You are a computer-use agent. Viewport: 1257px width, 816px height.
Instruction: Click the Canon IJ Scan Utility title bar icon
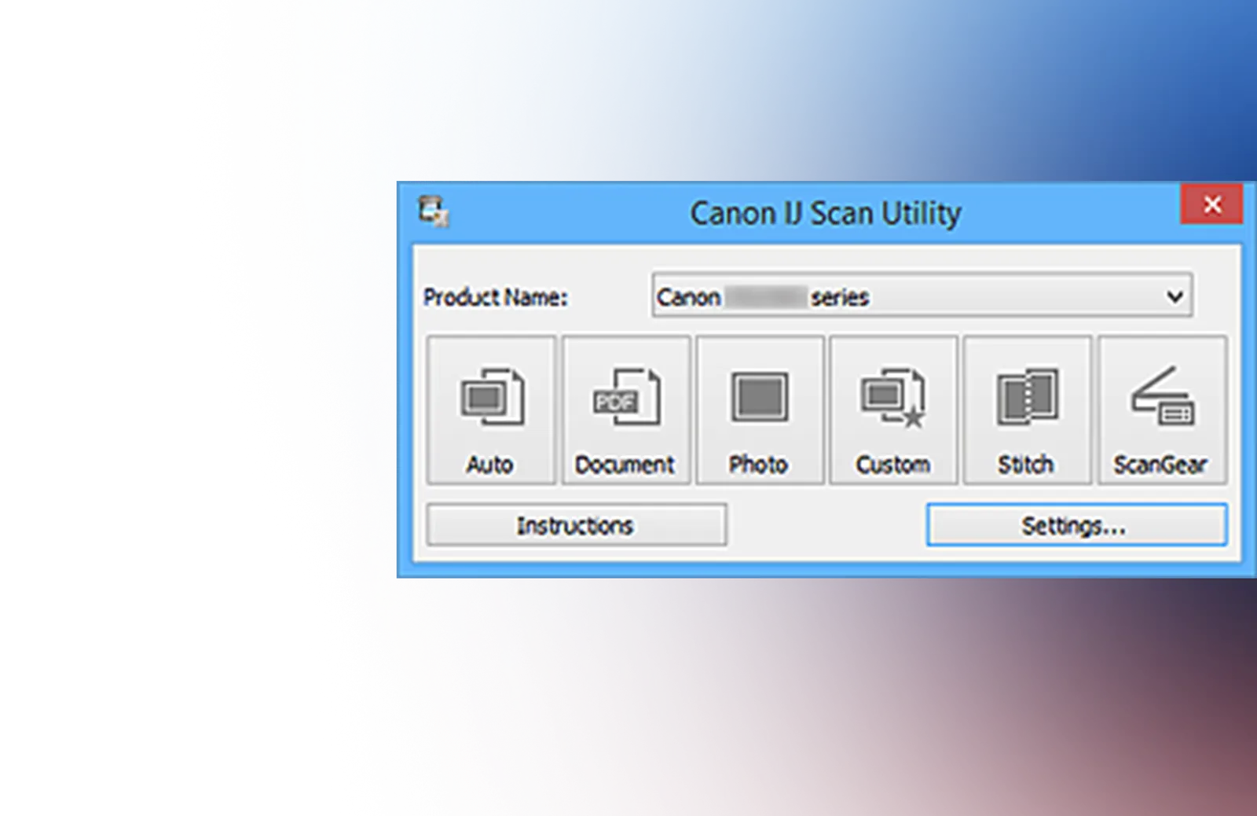[x=433, y=211]
